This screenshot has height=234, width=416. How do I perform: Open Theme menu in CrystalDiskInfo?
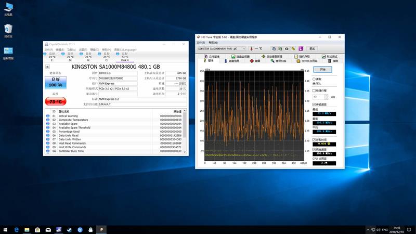coord(83,49)
